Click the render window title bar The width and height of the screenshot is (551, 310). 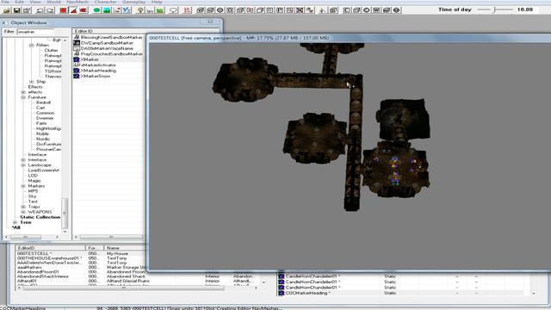click(x=348, y=38)
